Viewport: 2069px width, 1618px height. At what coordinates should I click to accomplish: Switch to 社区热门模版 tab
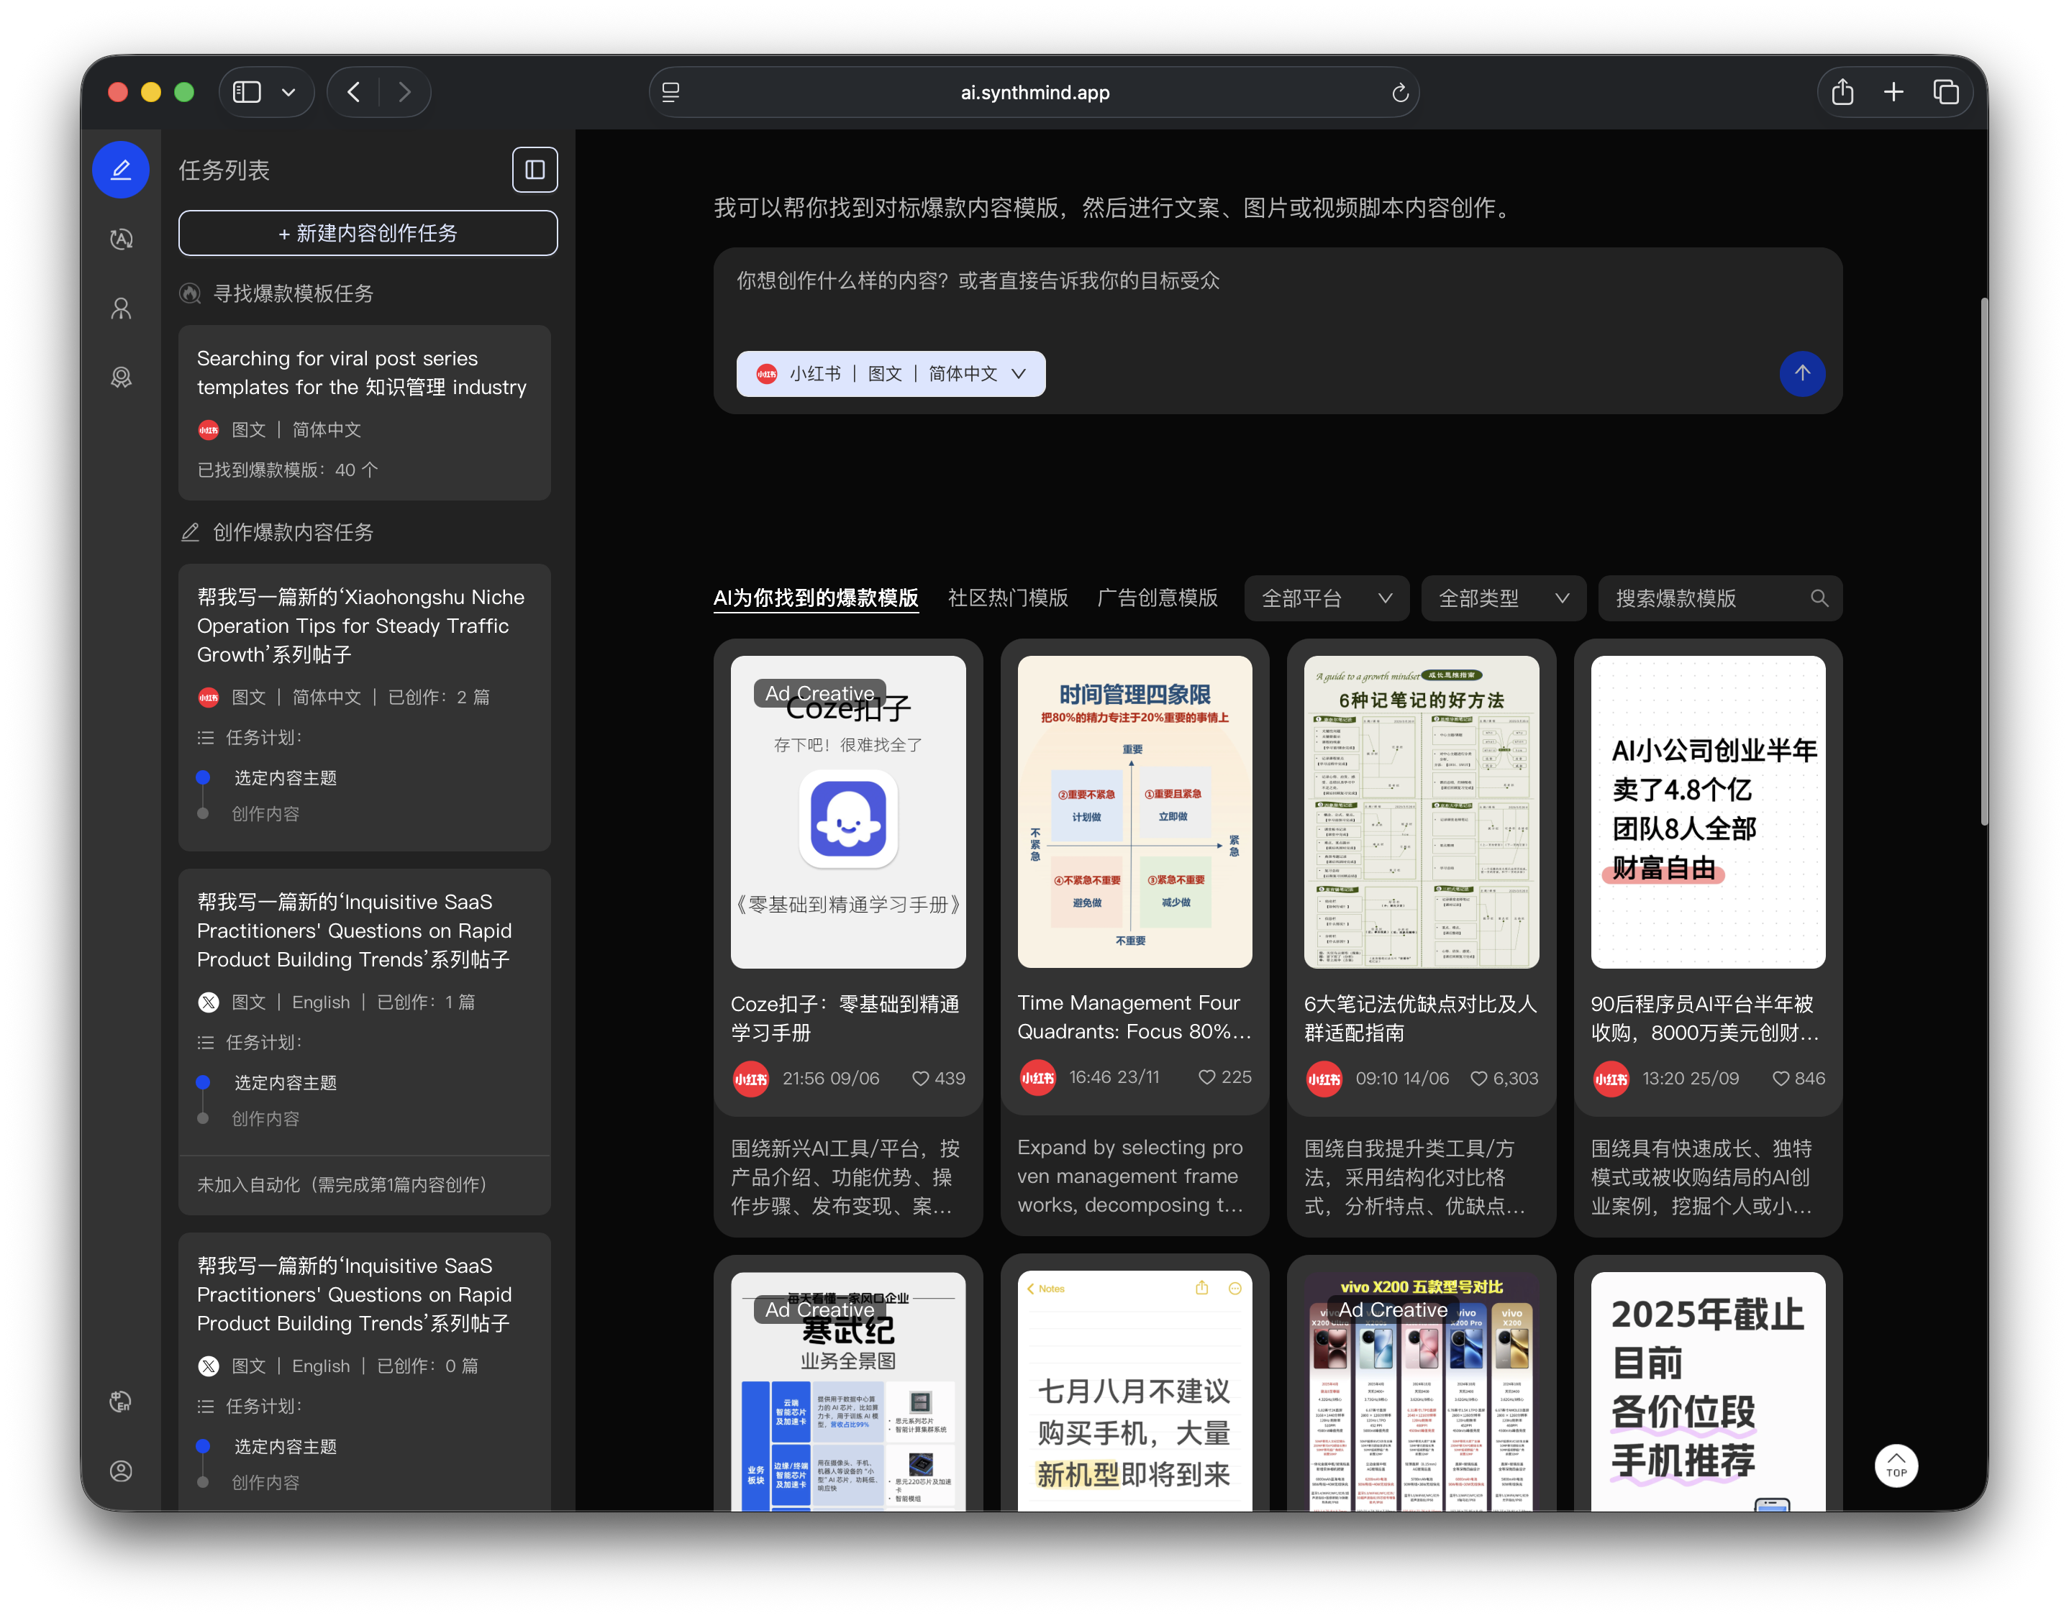1007,598
